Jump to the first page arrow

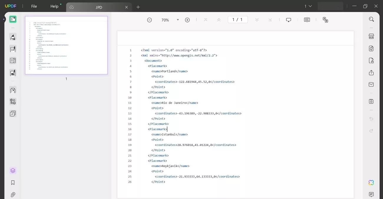206,20
